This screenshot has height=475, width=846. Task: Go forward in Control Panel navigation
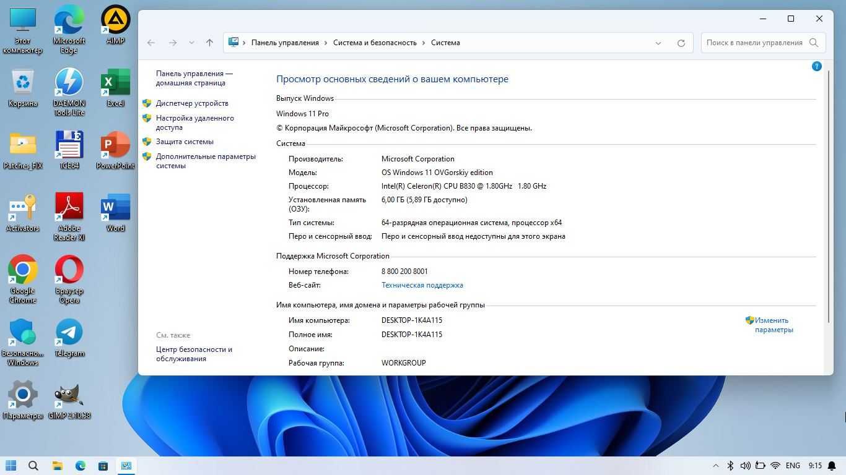[x=173, y=43]
